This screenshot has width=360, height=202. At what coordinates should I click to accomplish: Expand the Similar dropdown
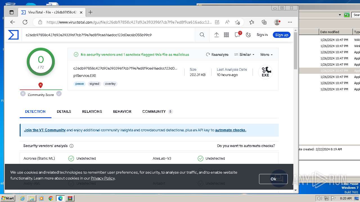(244, 54)
